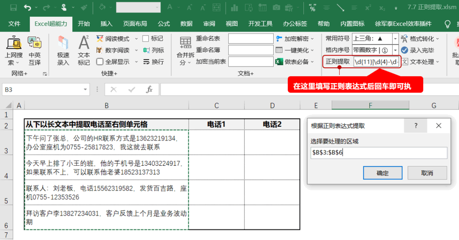Expand the 阅读模式 dropdown arrow
This screenshot has width=459, height=240.
[136, 39]
